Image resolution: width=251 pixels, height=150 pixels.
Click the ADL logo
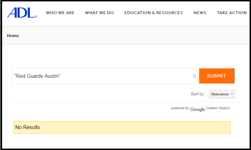coord(22,13)
